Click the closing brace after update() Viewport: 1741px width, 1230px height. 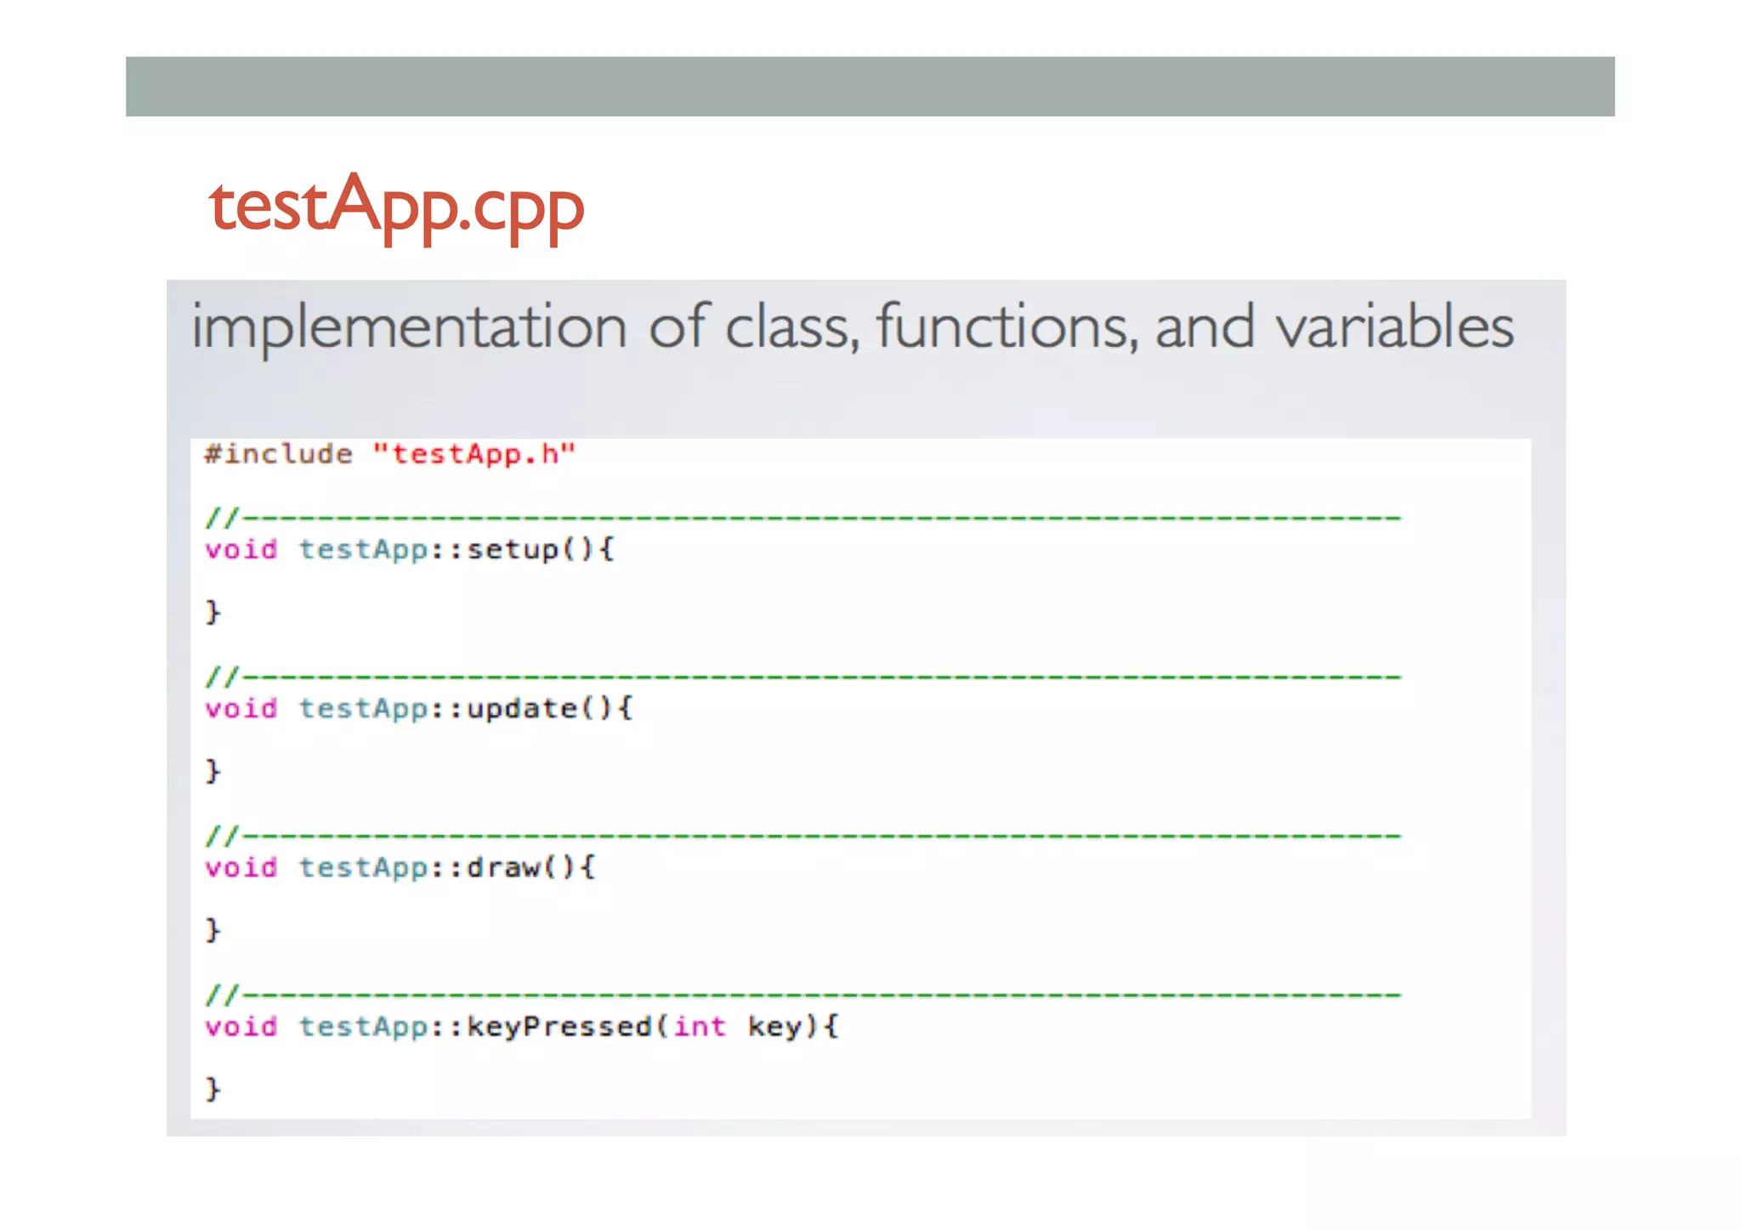(x=213, y=771)
